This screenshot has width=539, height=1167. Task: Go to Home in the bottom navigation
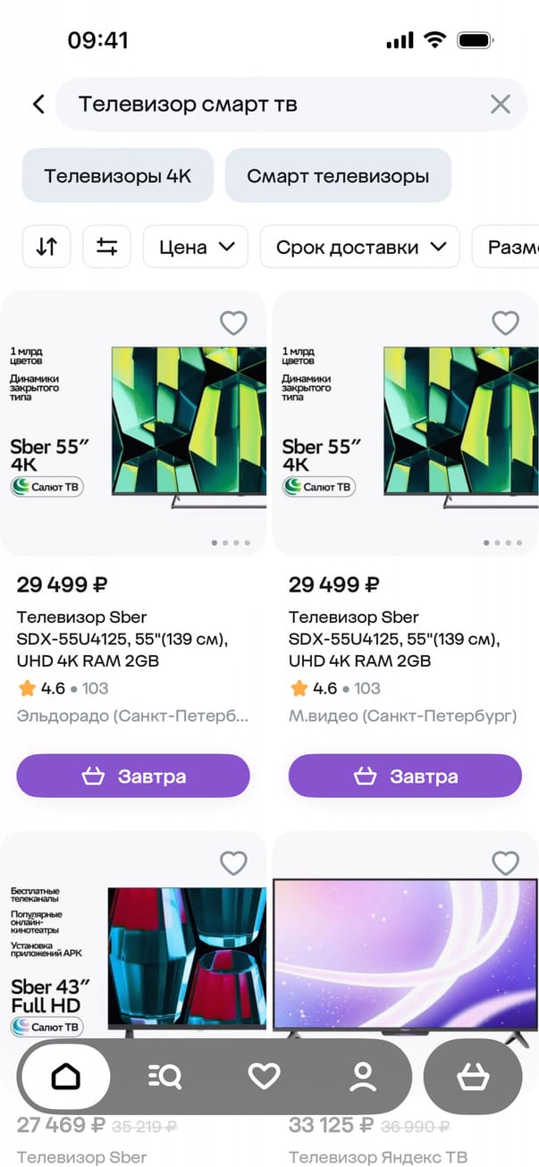65,1077
